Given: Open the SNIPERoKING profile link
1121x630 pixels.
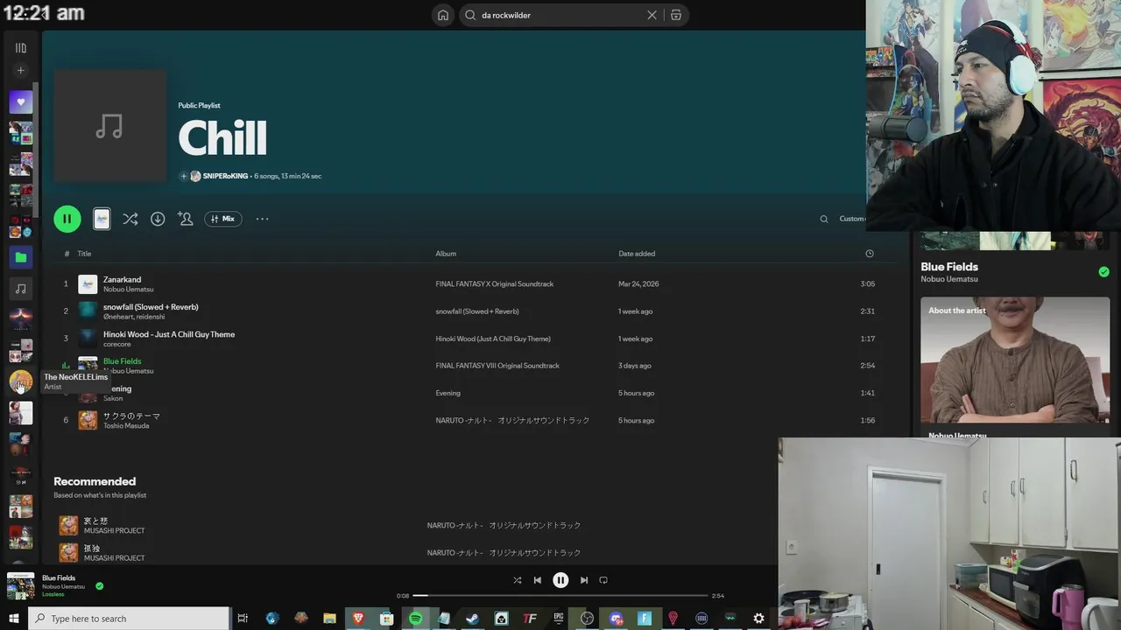Looking at the screenshot, I should [225, 176].
